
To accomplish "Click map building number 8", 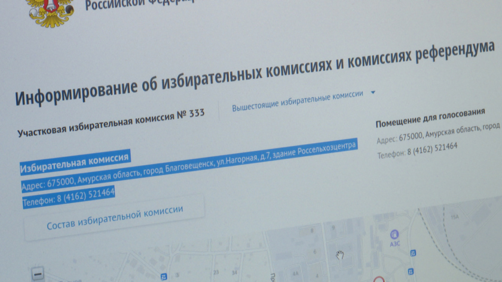I will coord(312,231).
